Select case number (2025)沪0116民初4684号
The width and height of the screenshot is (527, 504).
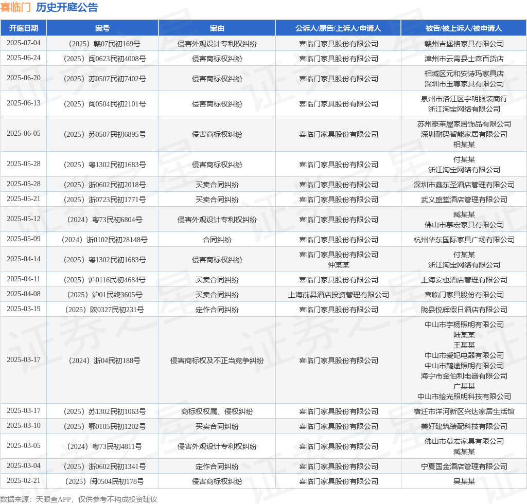coord(104,280)
